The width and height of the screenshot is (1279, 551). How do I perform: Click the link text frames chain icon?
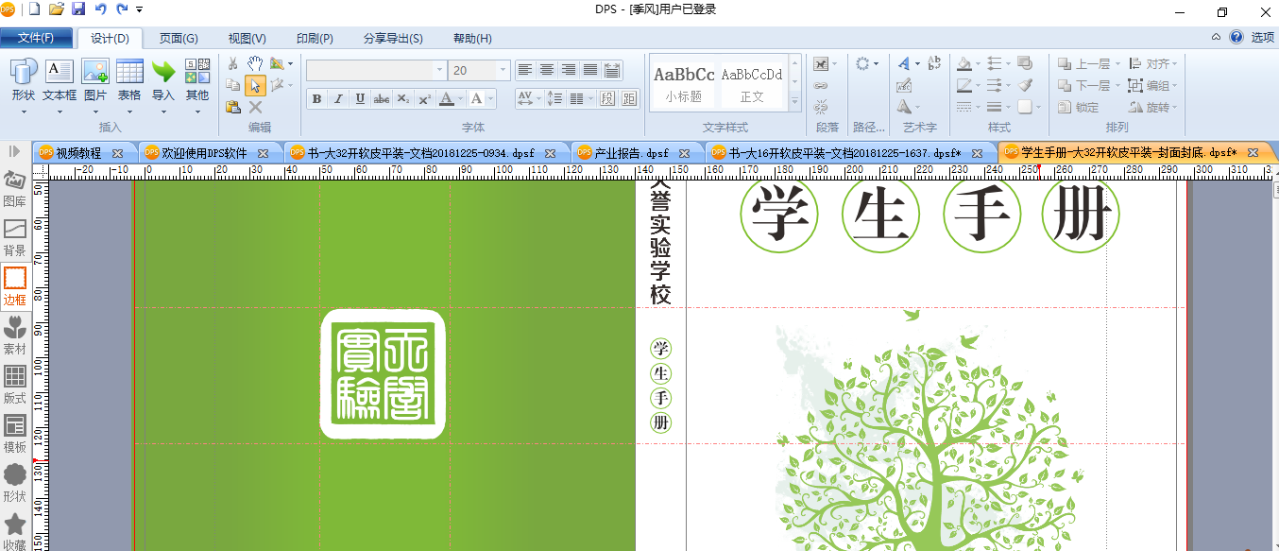pos(821,85)
